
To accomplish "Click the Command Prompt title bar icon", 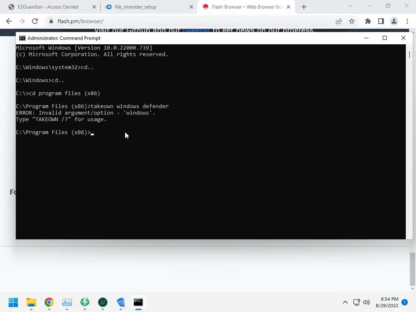I will pyautogui.click(x=22, y=38).
